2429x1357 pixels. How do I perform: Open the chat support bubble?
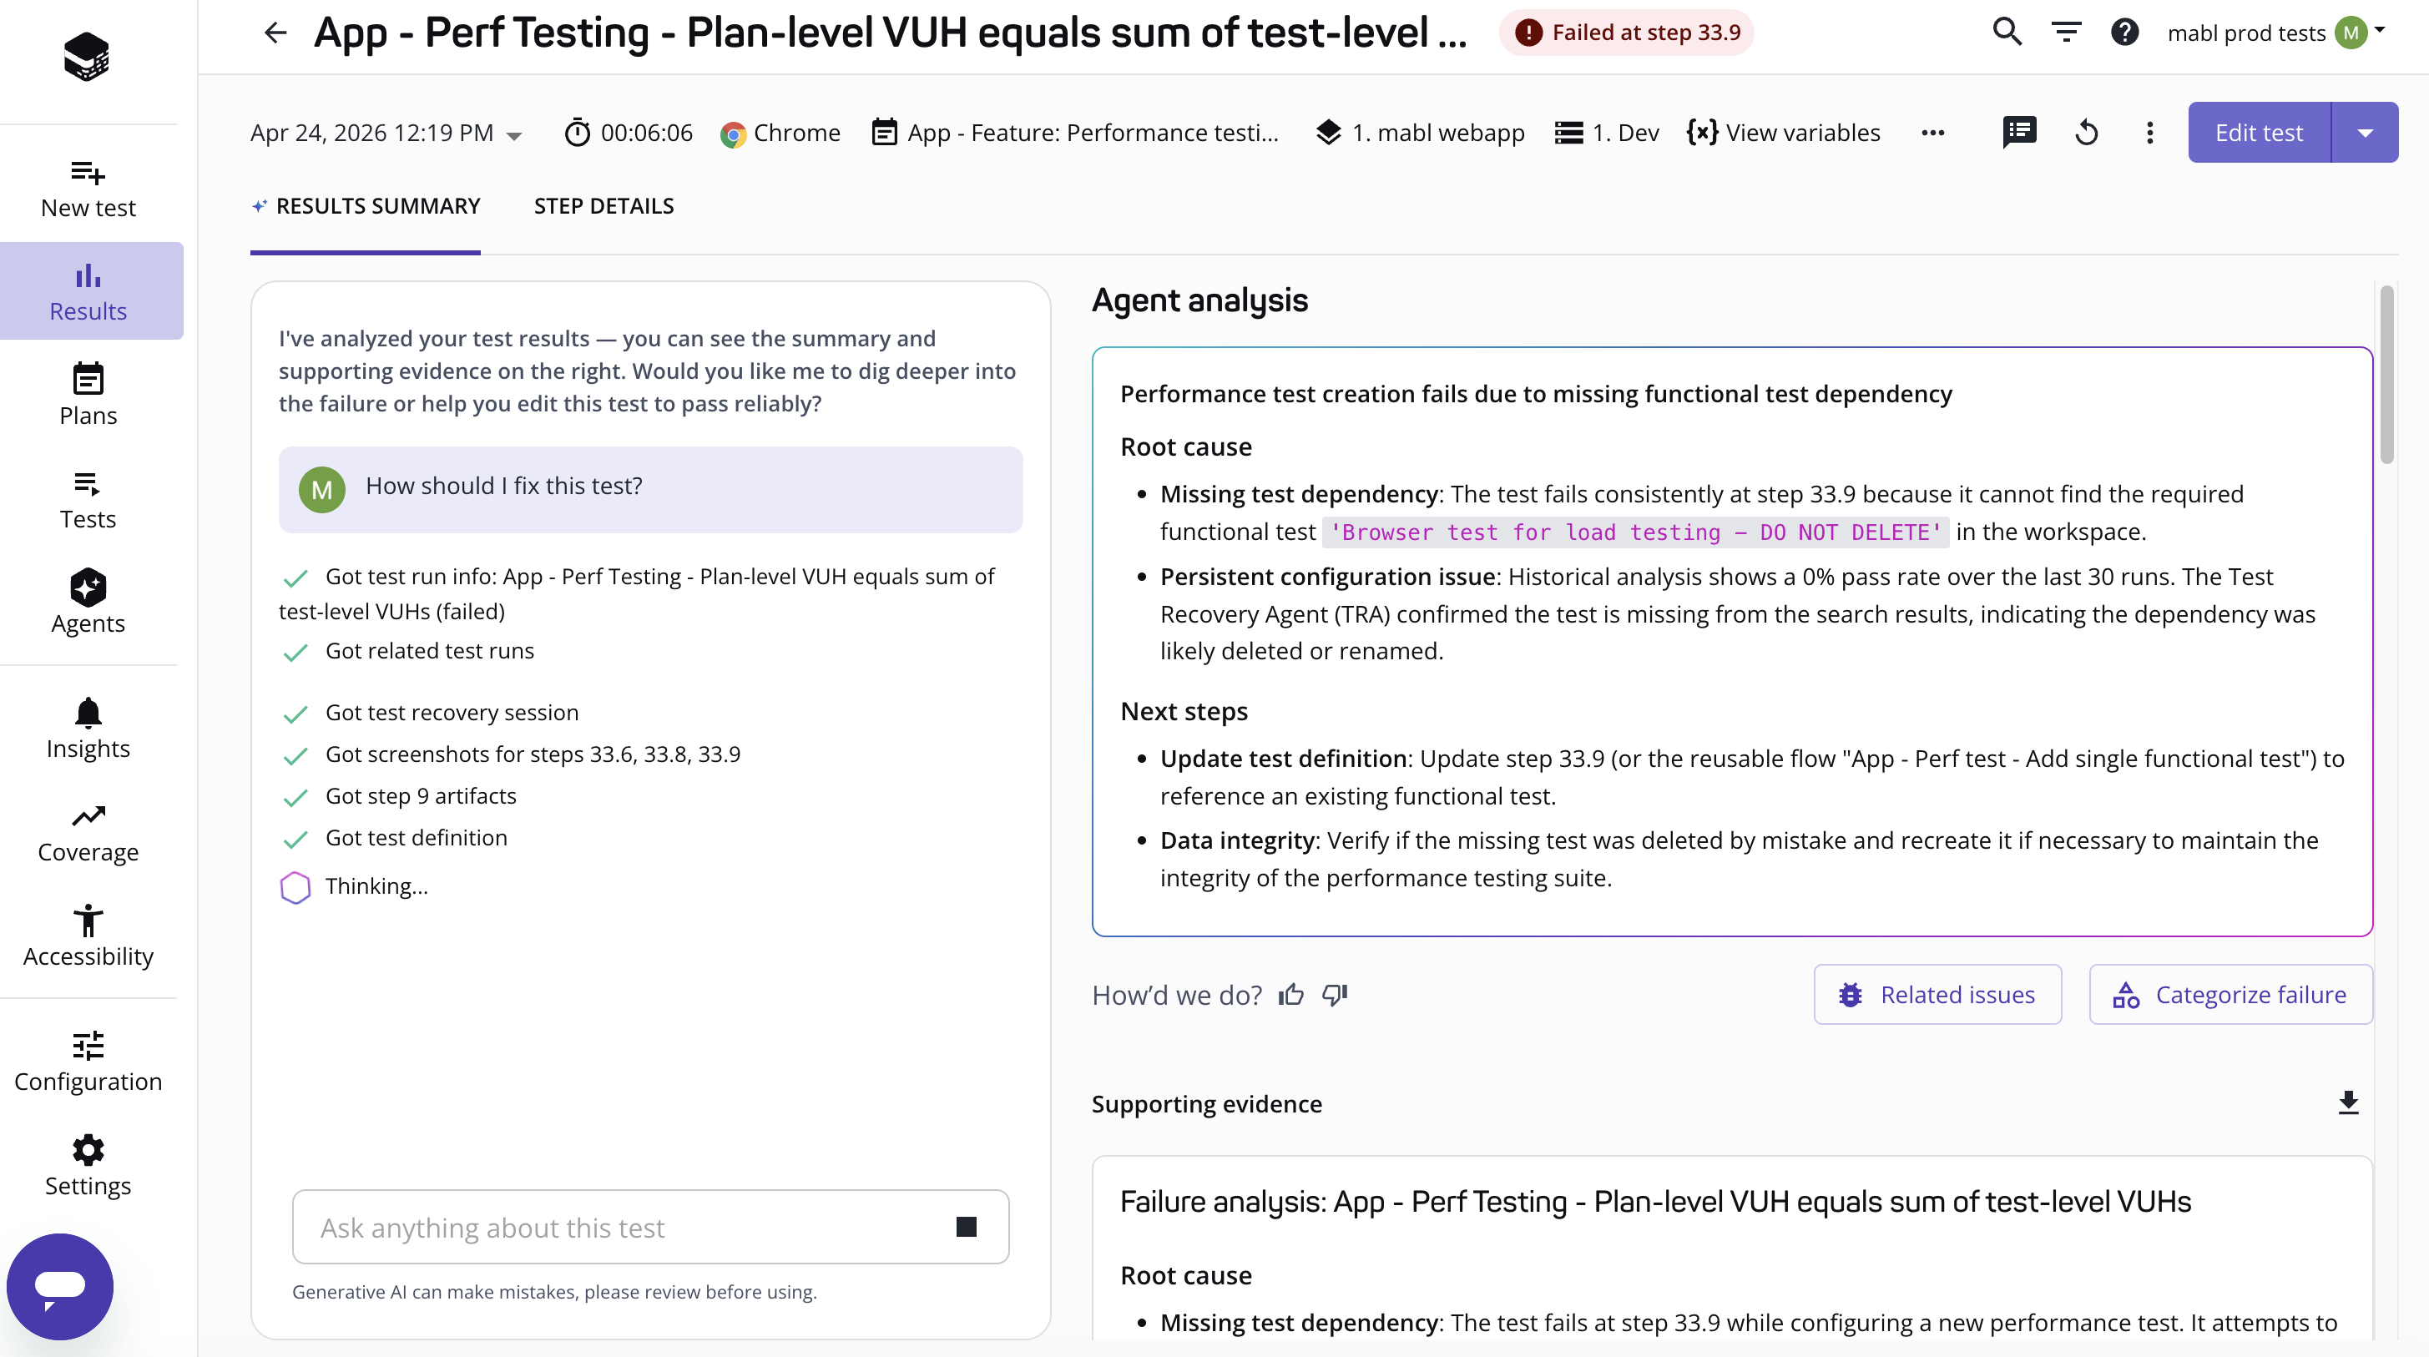(x=59, y=1285)
